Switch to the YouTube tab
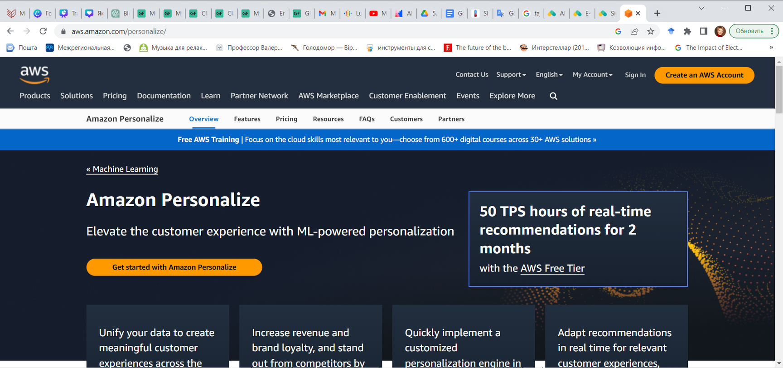 (x=378, y=14)
